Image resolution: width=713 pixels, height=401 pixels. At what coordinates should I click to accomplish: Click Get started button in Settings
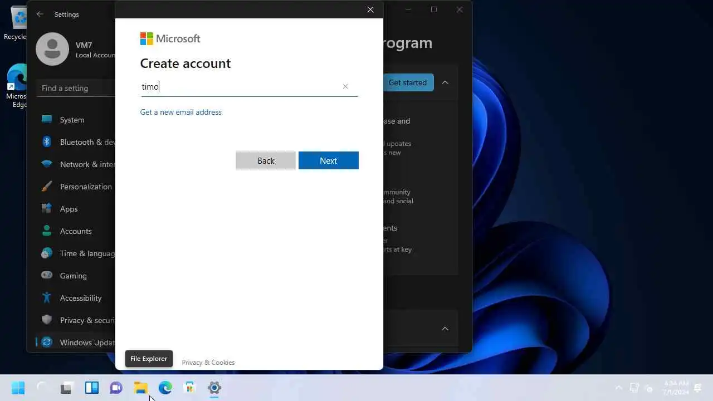pyautogui.click(x=408, y=82)
